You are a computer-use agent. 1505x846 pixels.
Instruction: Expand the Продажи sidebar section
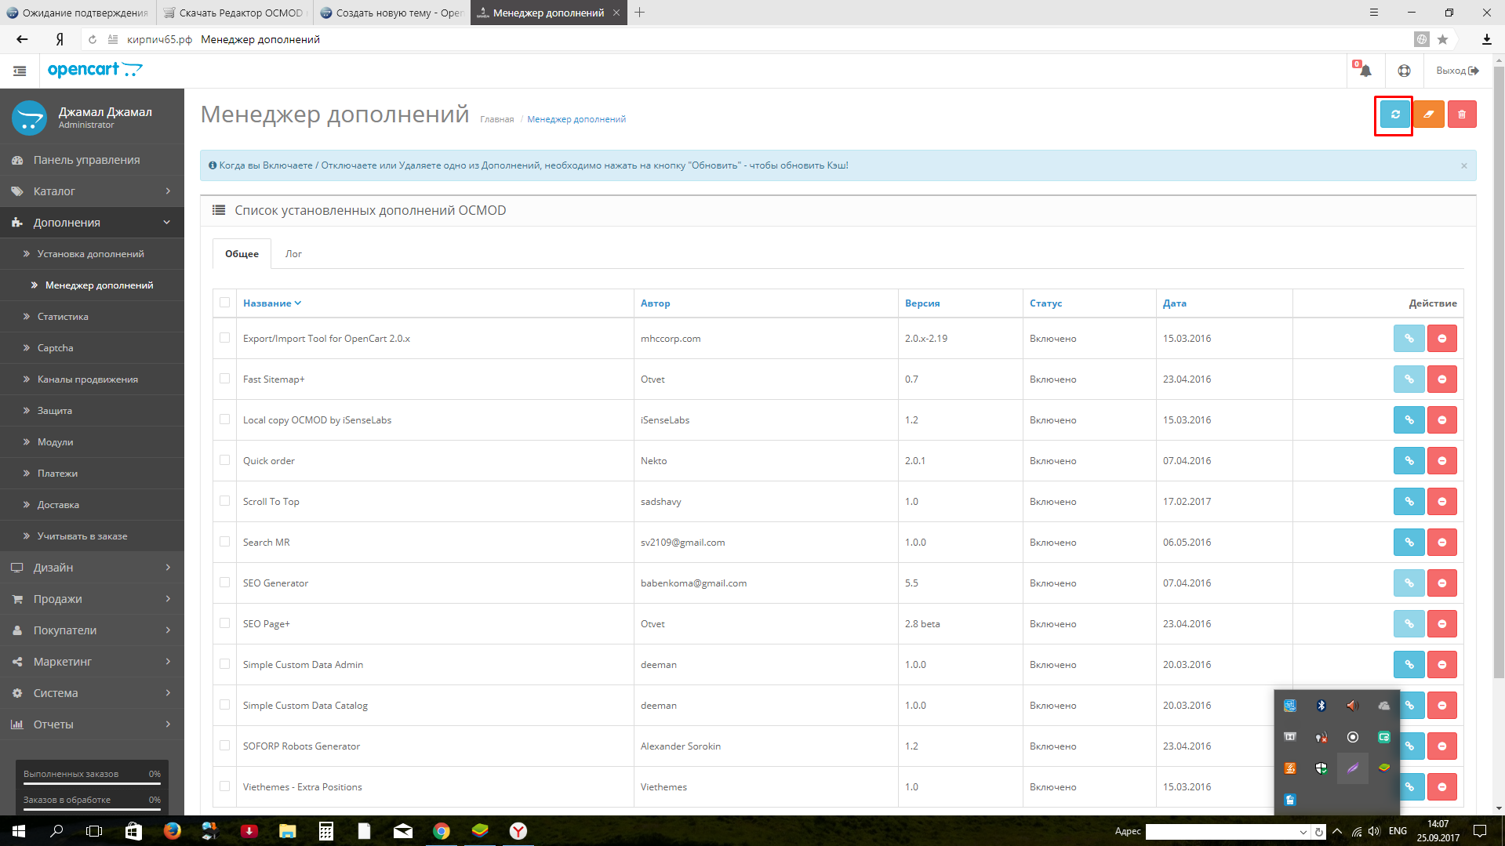tap(92, 599)
